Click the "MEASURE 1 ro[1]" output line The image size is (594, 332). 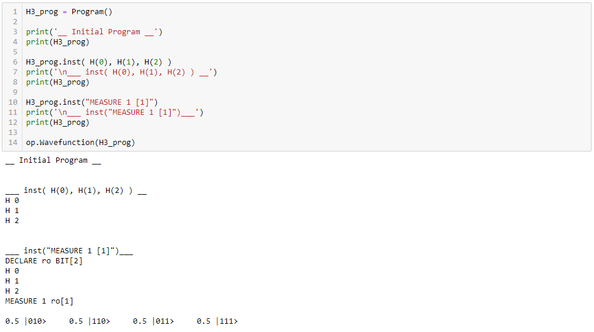tap(39, 301)
